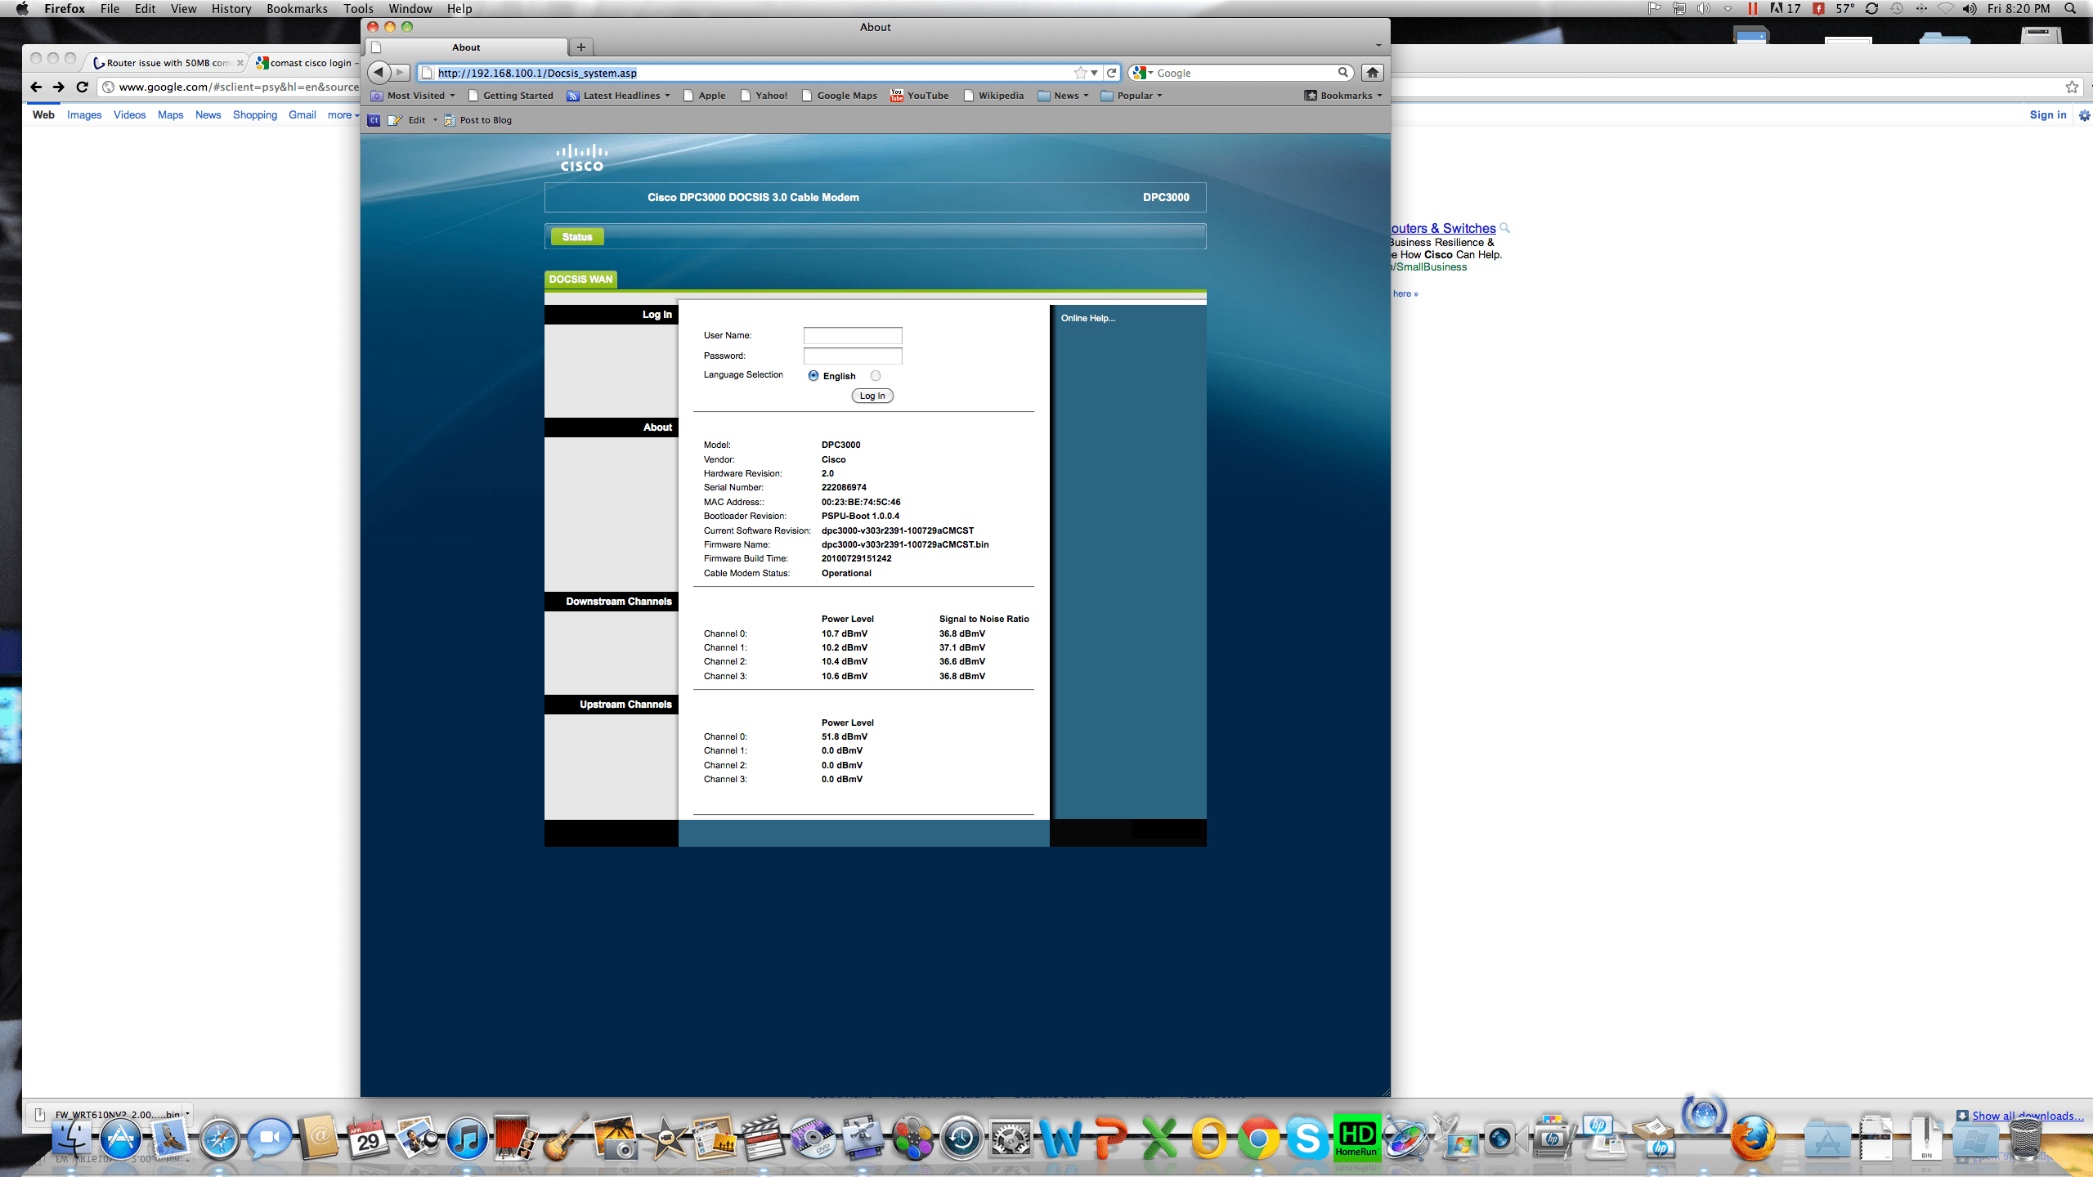Screen dimensions: 2093x1177
Task: Open the App Store from the Dock
Action: [x=120, y=1139]
